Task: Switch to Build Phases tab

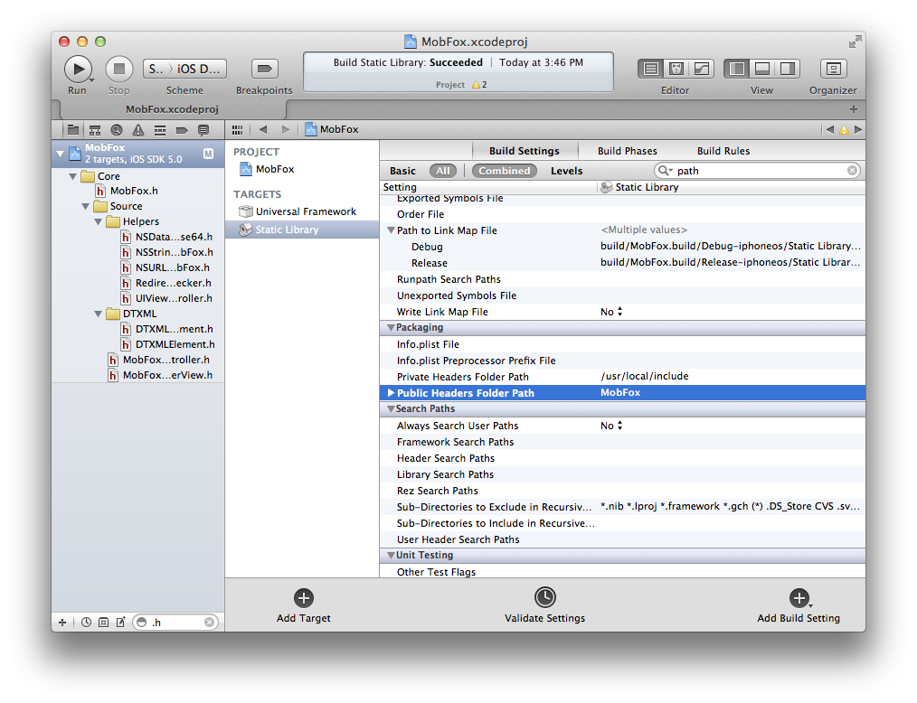Action: pos(627,151)
